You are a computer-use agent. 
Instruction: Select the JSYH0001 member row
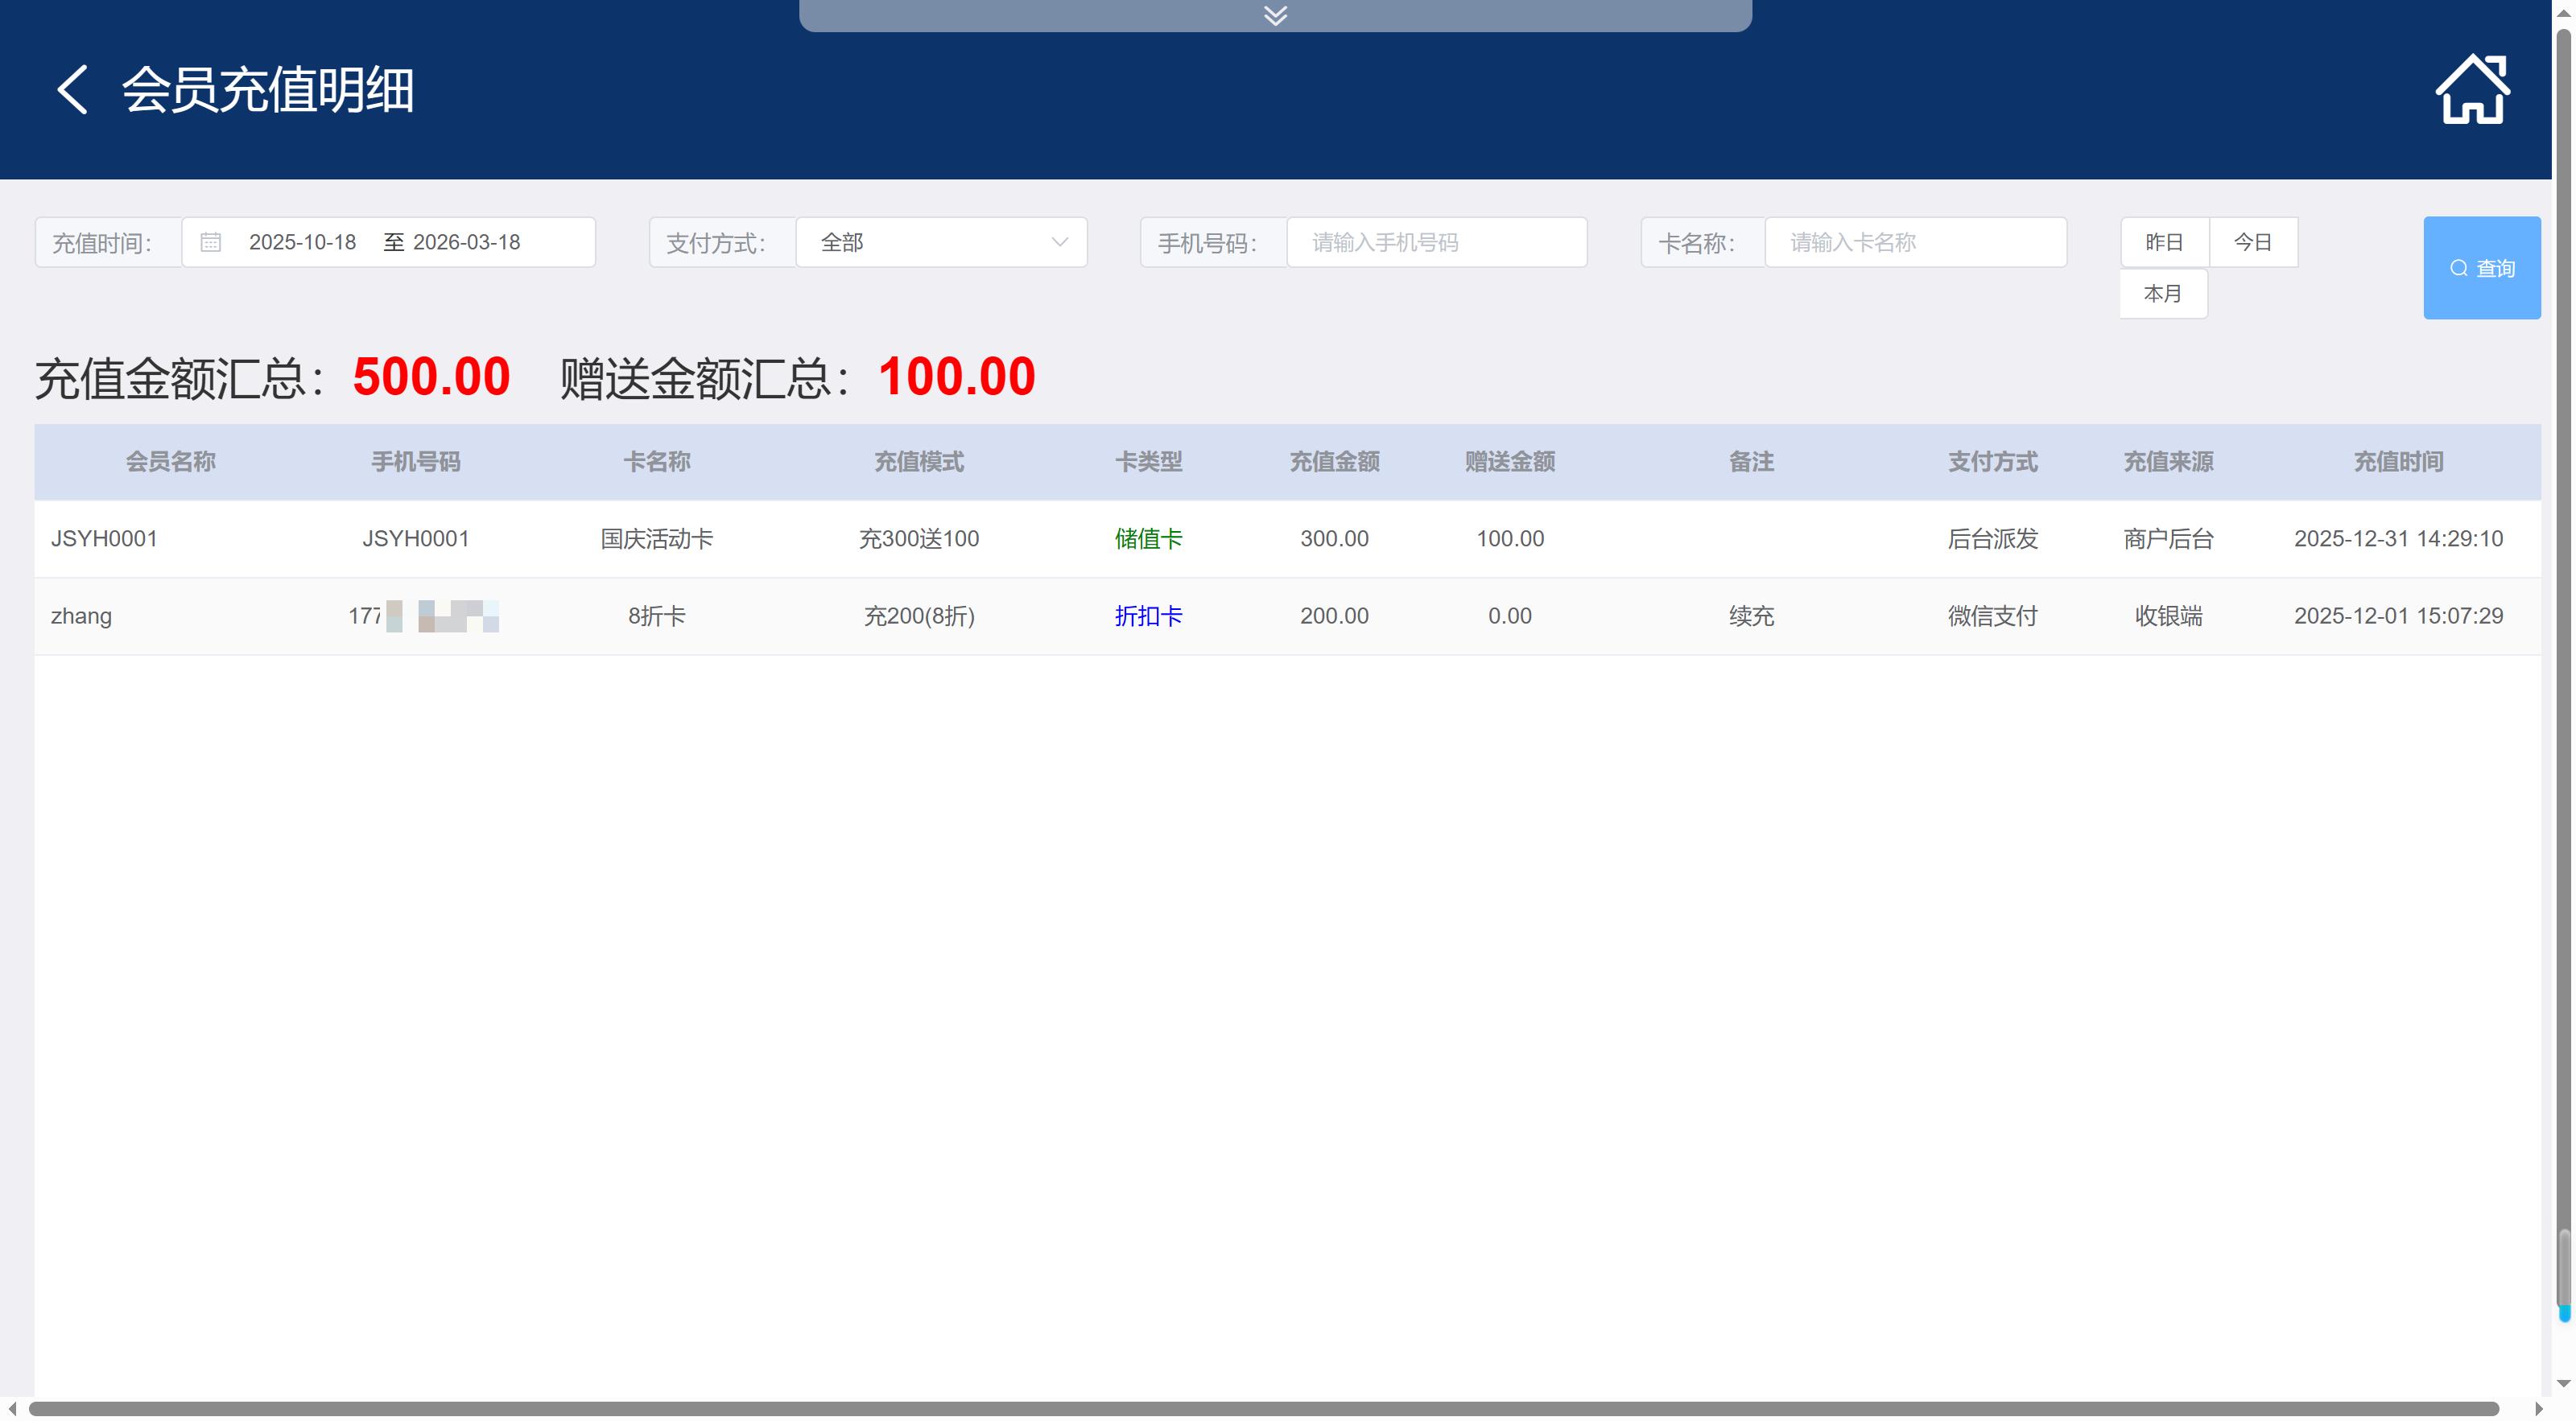[x=104, y=538]
